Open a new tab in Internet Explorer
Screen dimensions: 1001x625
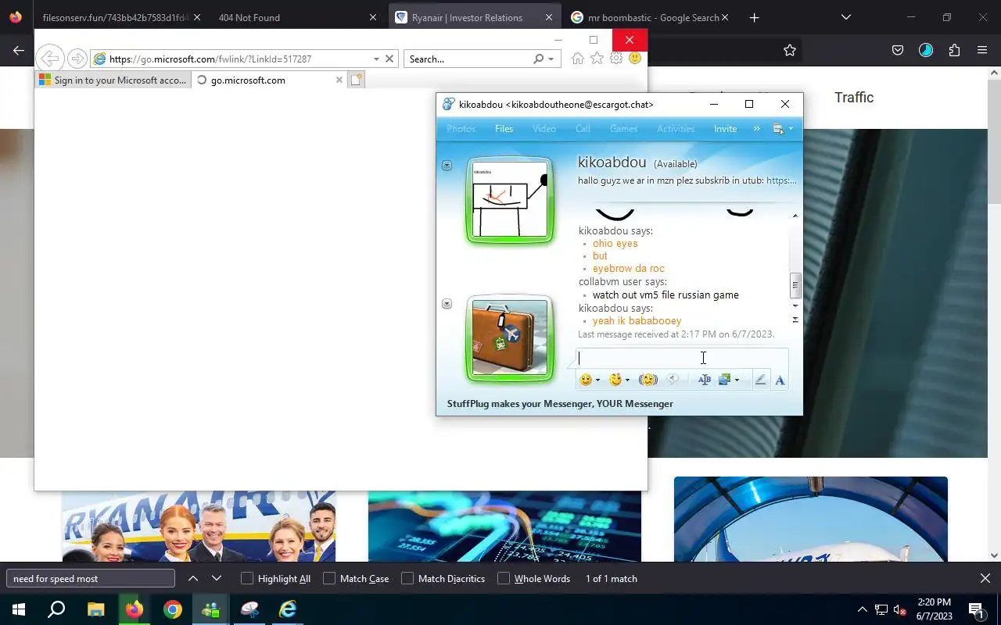[356, 80]
